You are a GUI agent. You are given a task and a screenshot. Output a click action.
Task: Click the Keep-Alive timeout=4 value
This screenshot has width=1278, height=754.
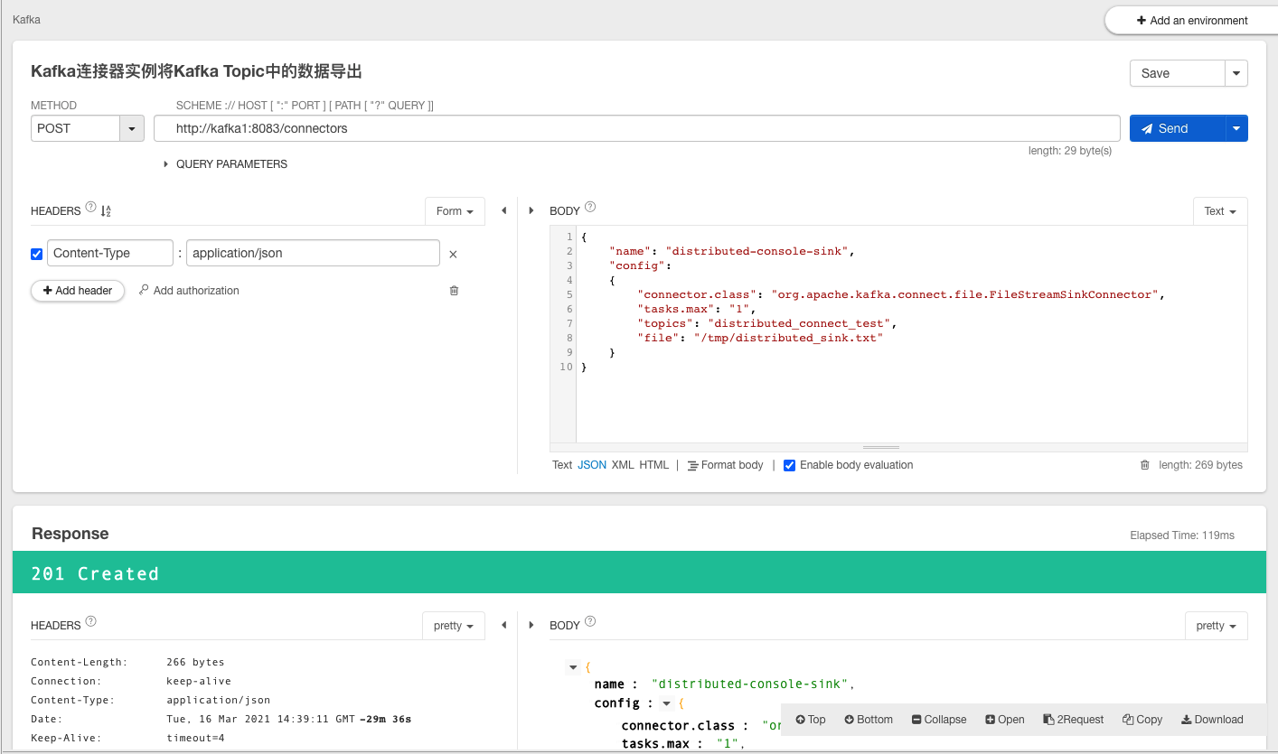pyautogui.click(x=195, y=738)
